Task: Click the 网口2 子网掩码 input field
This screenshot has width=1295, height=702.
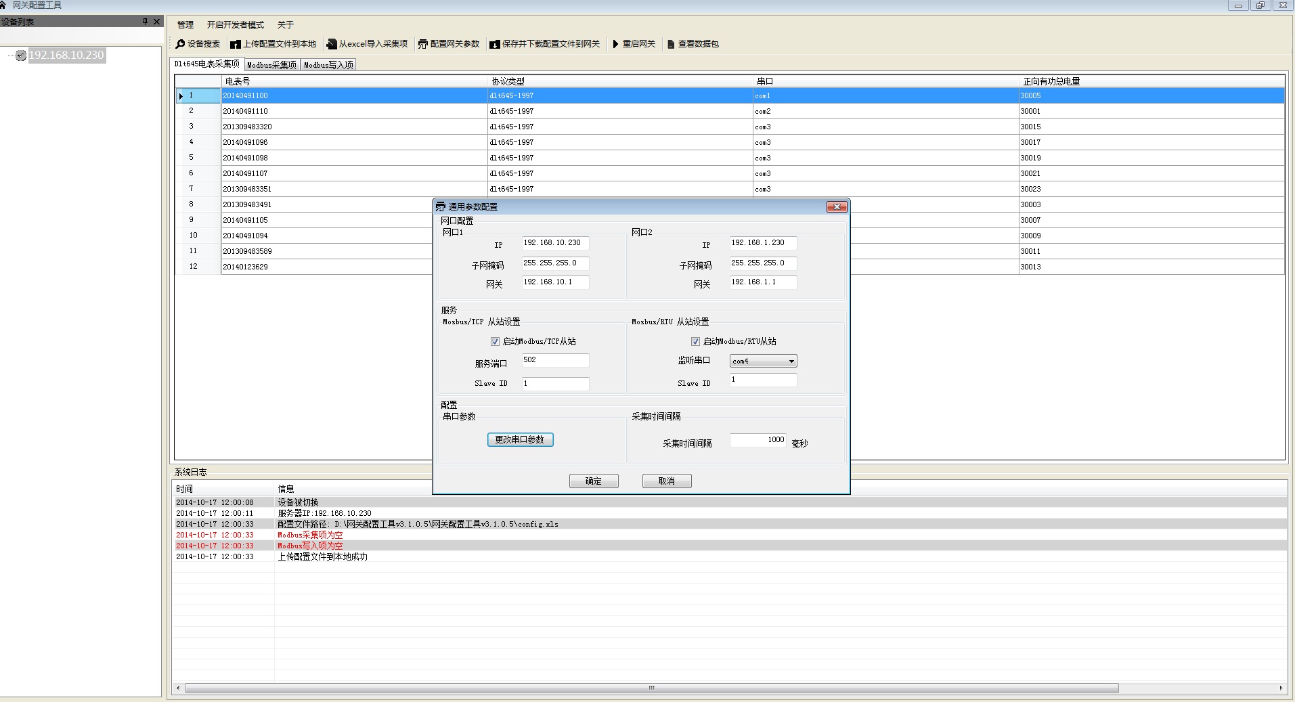Action: tap(763, 263)
